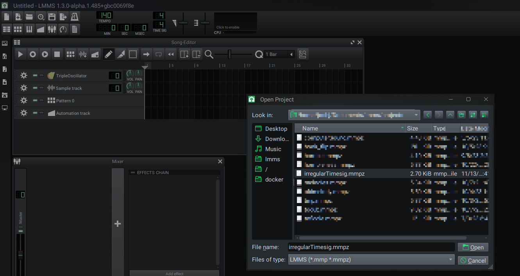Click the time signature denominator value
This screenshot has height=276, width=520.
click(159, 24)
